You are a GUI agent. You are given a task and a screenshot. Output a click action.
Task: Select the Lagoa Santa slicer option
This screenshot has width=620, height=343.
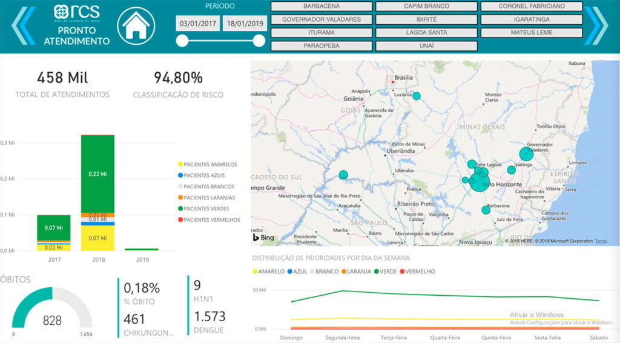click(x=426, y=33)
